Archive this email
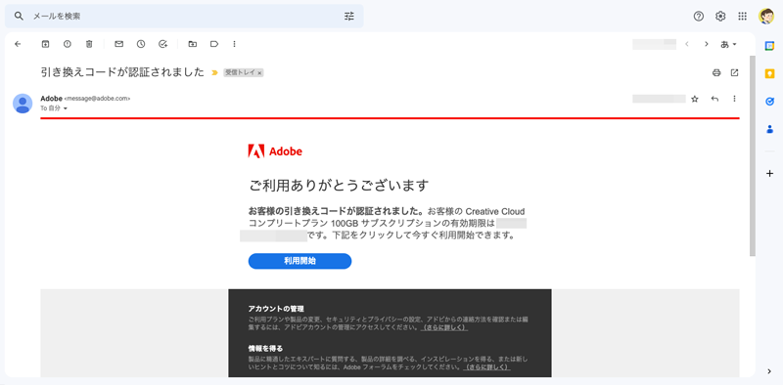 pos(45,44)
